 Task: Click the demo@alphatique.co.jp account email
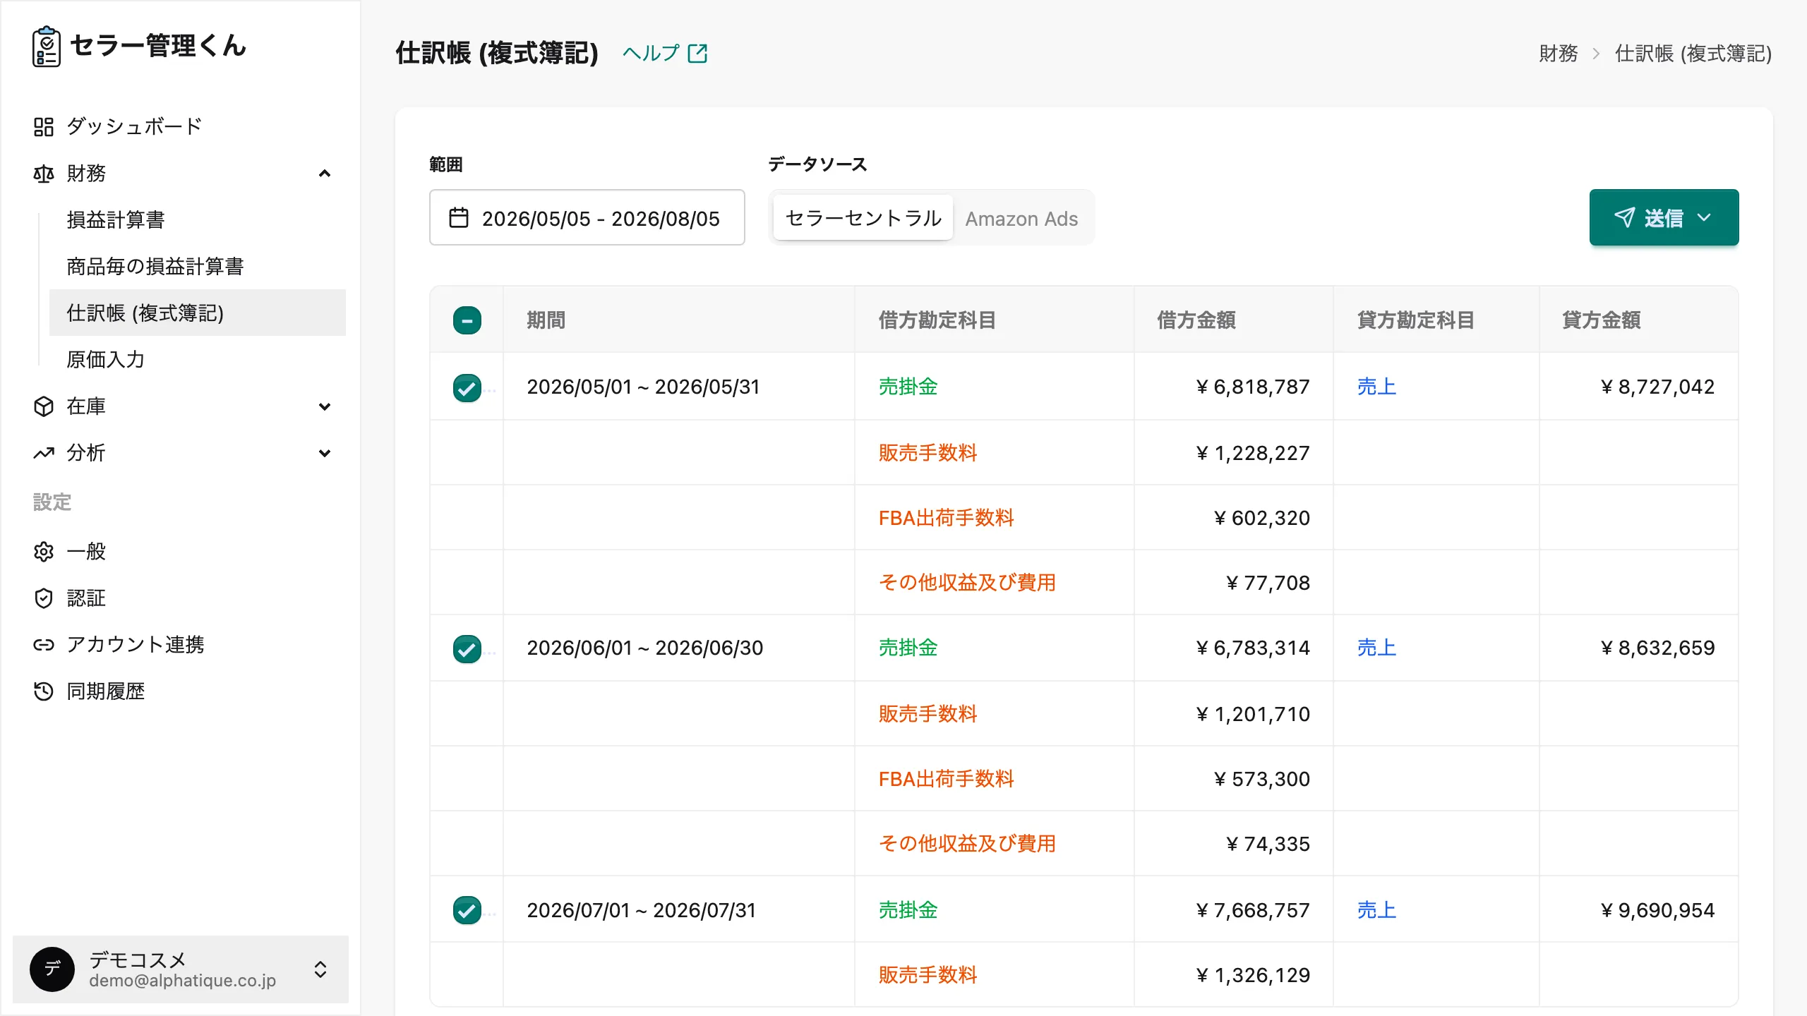(x=182, y=981)
